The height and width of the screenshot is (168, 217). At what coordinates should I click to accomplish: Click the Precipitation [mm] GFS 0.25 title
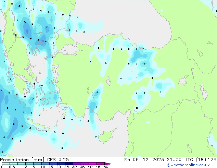click(x=34, y=160)
